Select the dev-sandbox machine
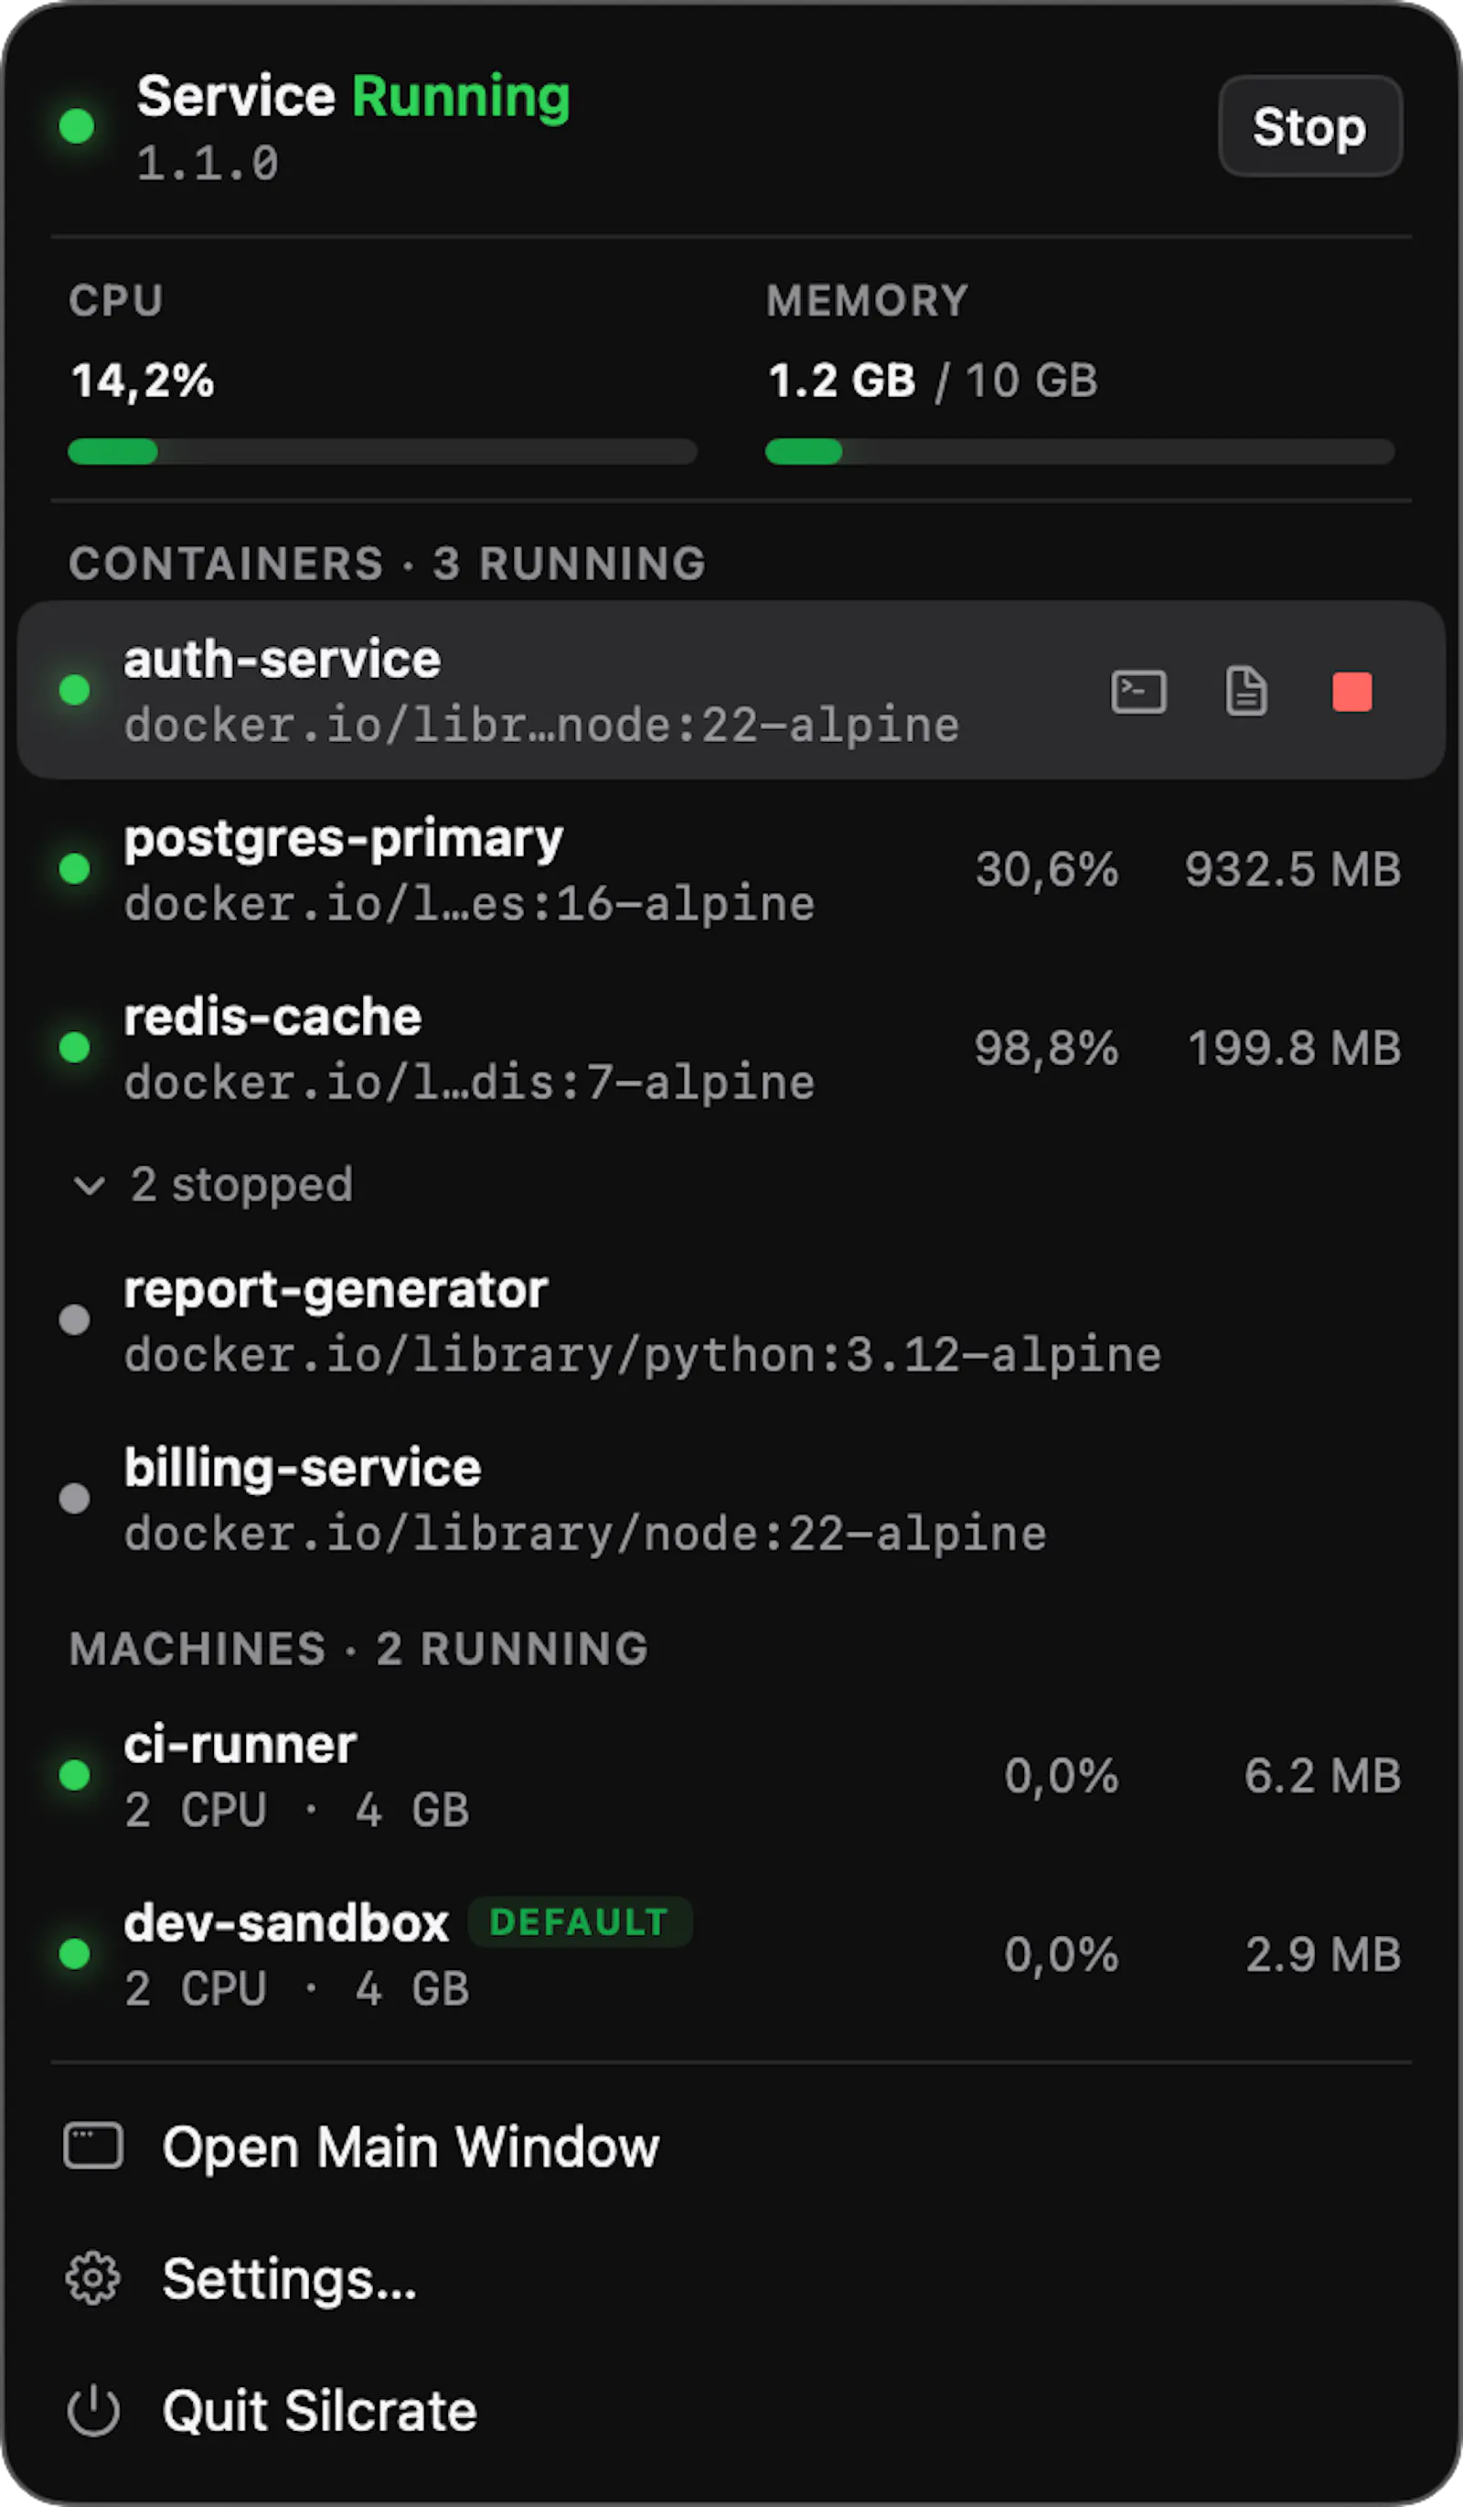 (731, 1953)
